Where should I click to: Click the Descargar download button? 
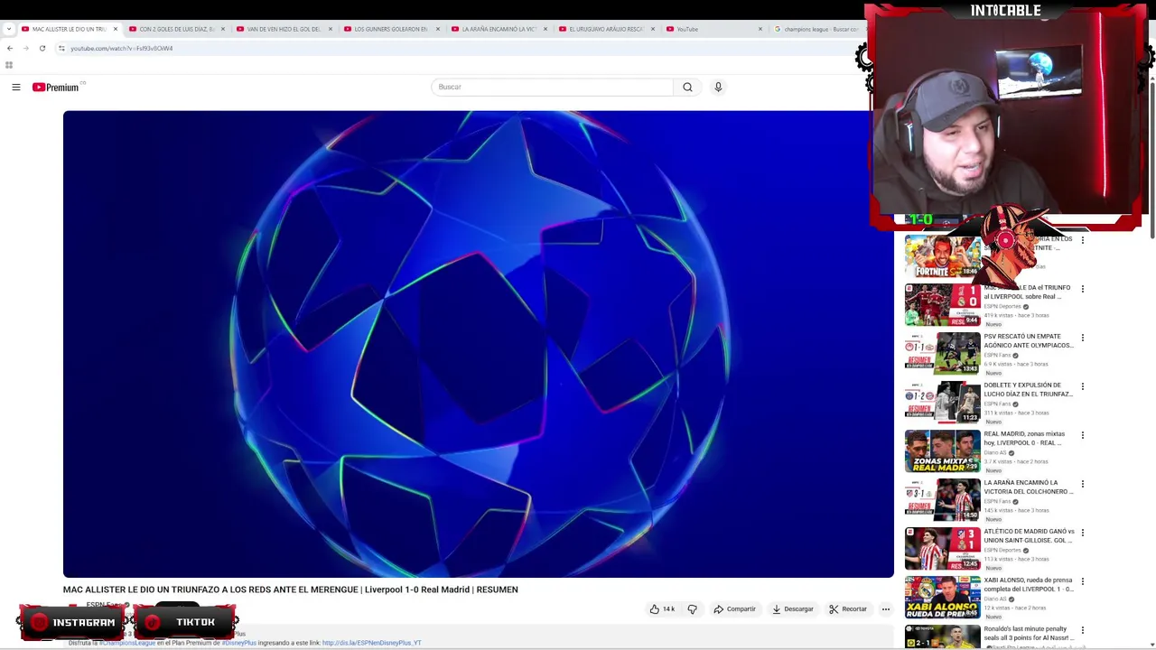point(793,609)
